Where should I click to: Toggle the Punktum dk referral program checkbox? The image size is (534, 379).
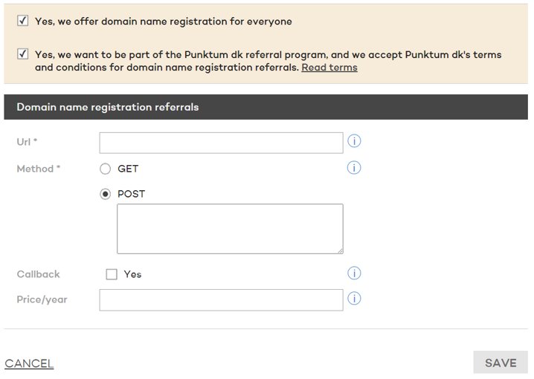(23, 54)
